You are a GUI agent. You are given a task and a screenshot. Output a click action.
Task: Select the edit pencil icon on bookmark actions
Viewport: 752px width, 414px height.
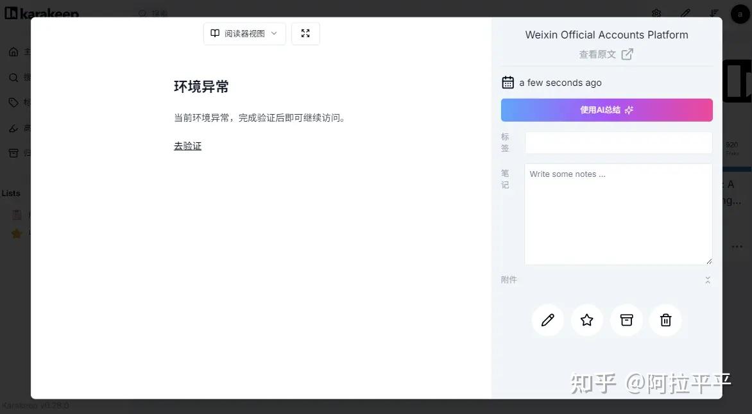547,320
